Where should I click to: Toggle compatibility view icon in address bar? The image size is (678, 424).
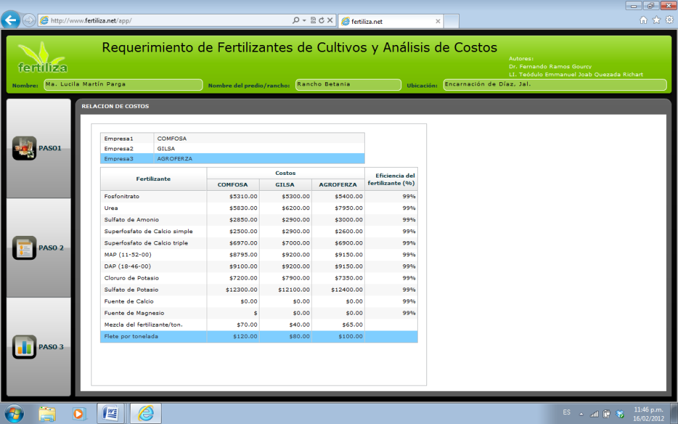click(313, 21)
